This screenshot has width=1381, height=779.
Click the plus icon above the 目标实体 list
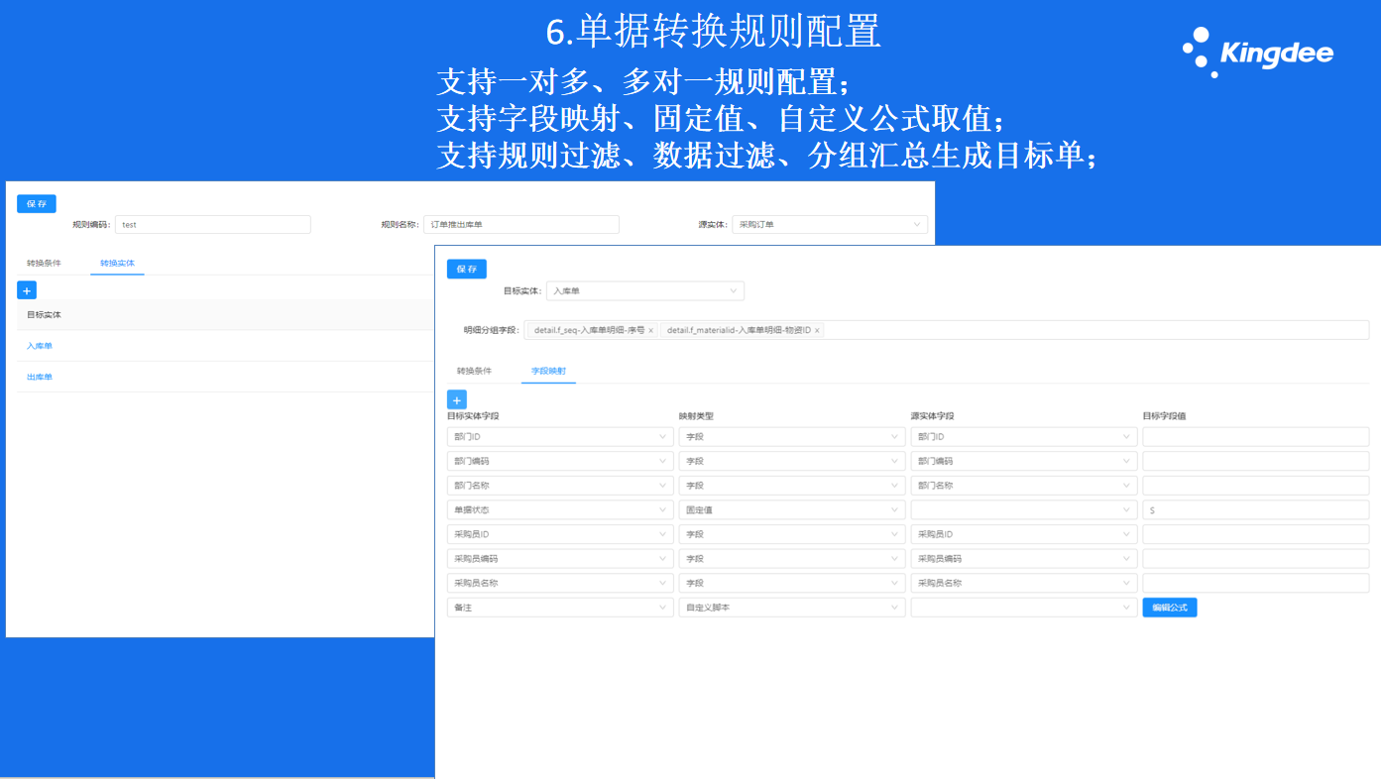point(27,290)
